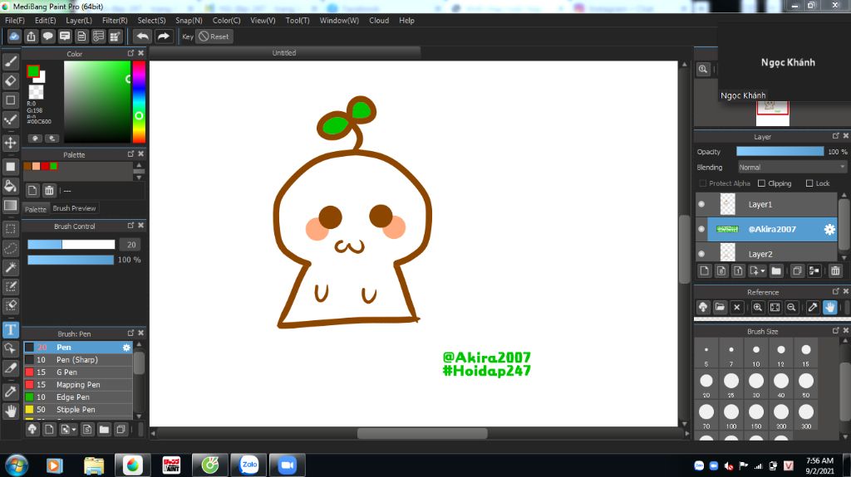Click the rainbow hue bar
Image resolution: width=851 pixels, height=477 pixels.
139,101
